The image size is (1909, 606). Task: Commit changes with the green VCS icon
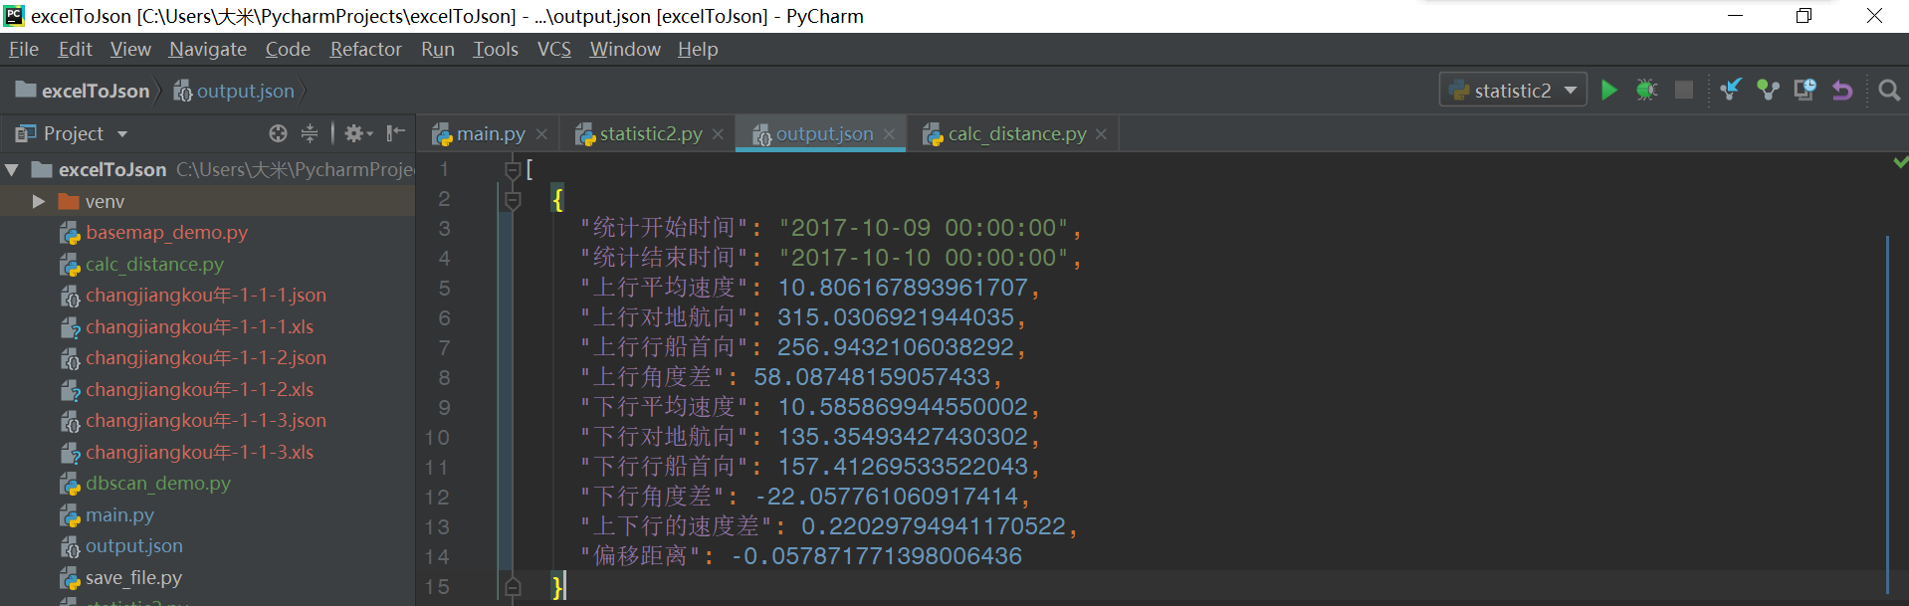click(1768, 91)
